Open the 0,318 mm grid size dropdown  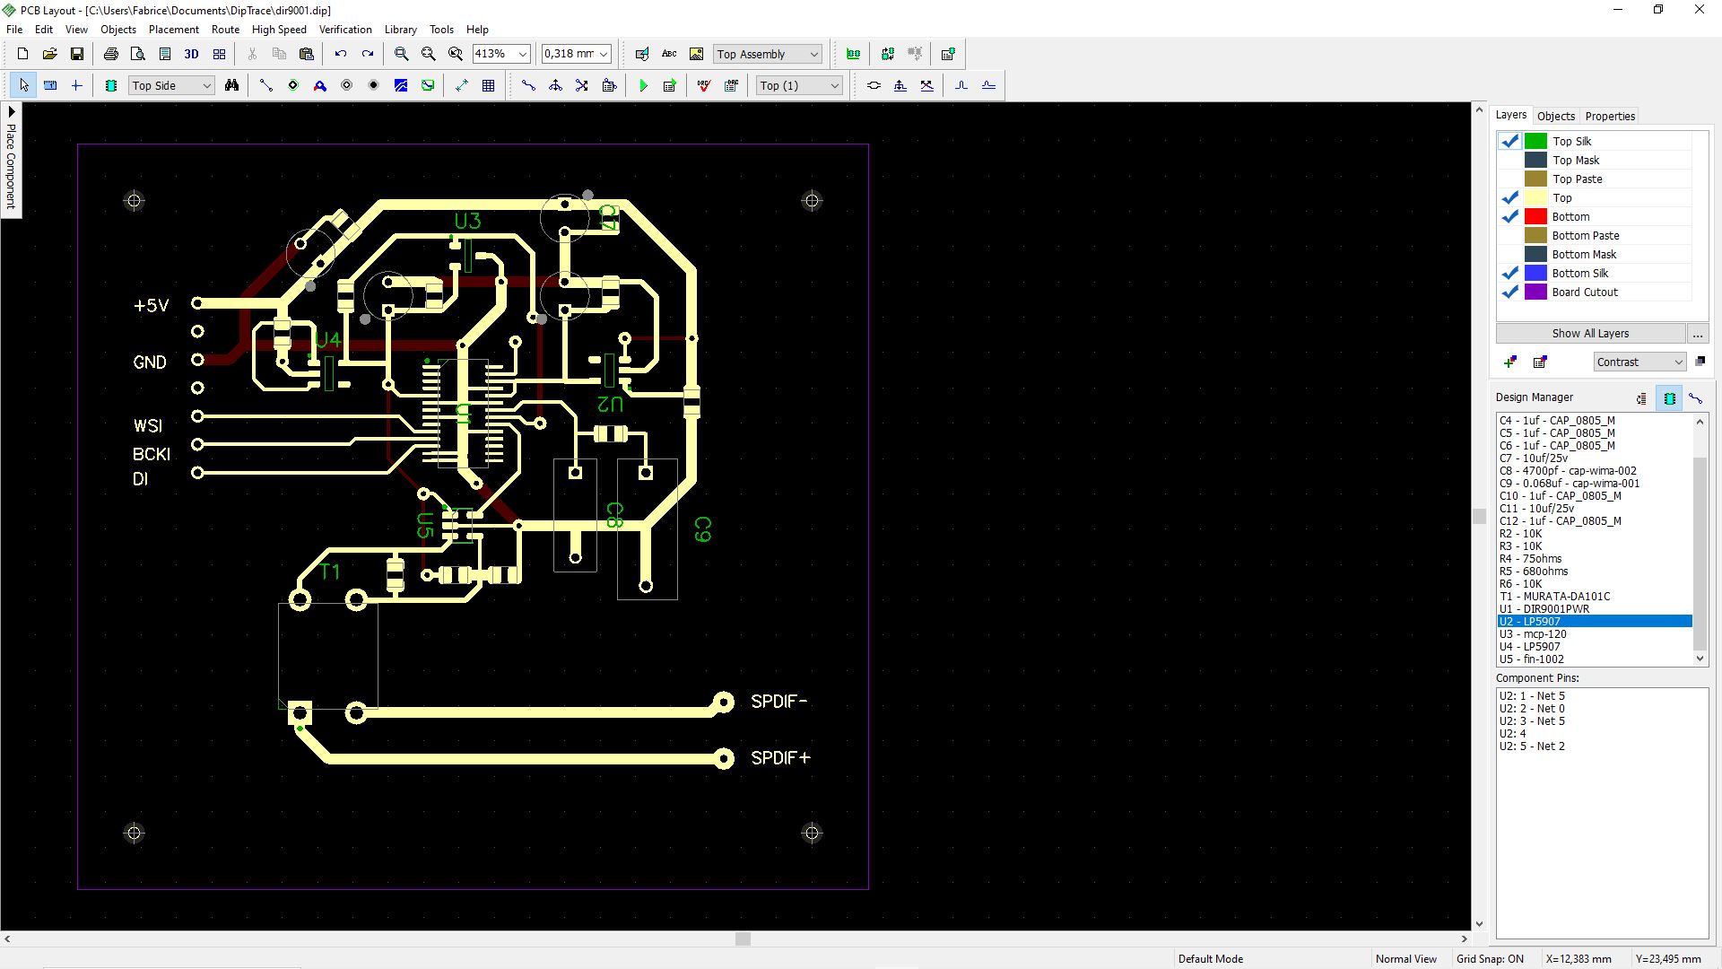click(604, 54)
